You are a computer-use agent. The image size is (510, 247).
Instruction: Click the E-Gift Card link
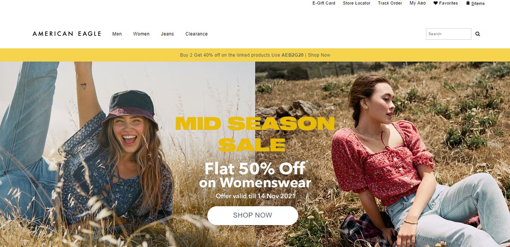pos(324,3)
